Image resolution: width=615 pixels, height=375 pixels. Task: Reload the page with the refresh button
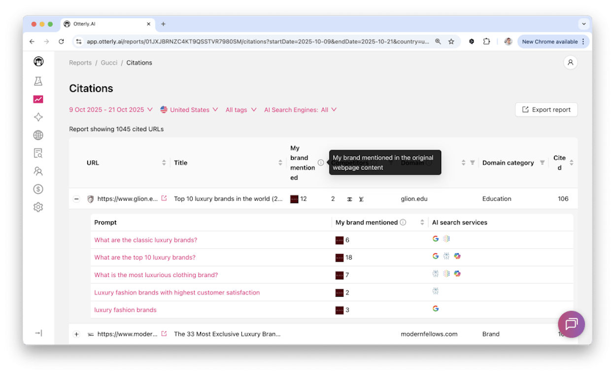point(61,42)
